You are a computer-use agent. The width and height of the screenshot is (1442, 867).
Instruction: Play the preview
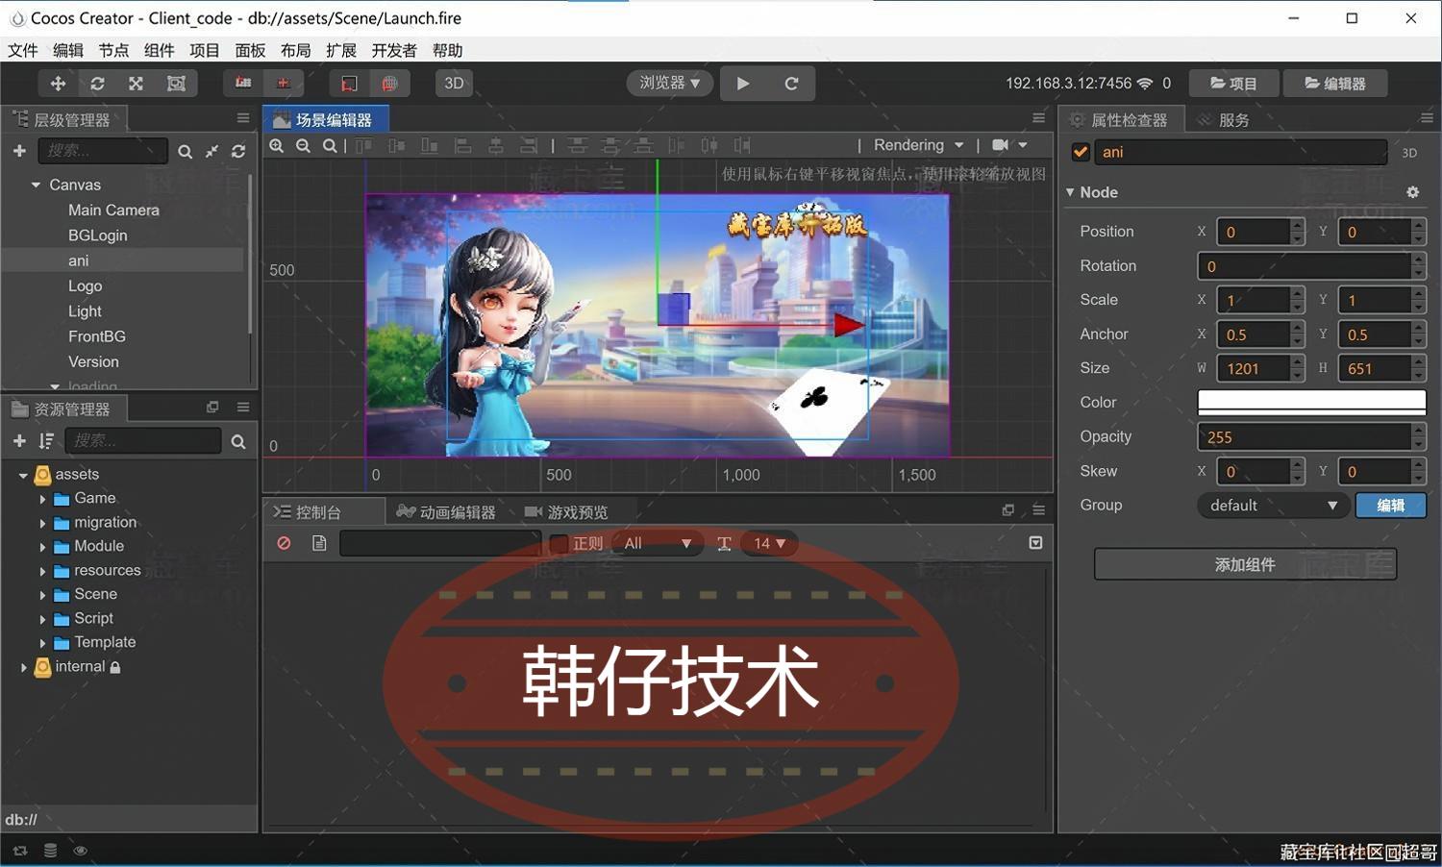click(743, 84)
